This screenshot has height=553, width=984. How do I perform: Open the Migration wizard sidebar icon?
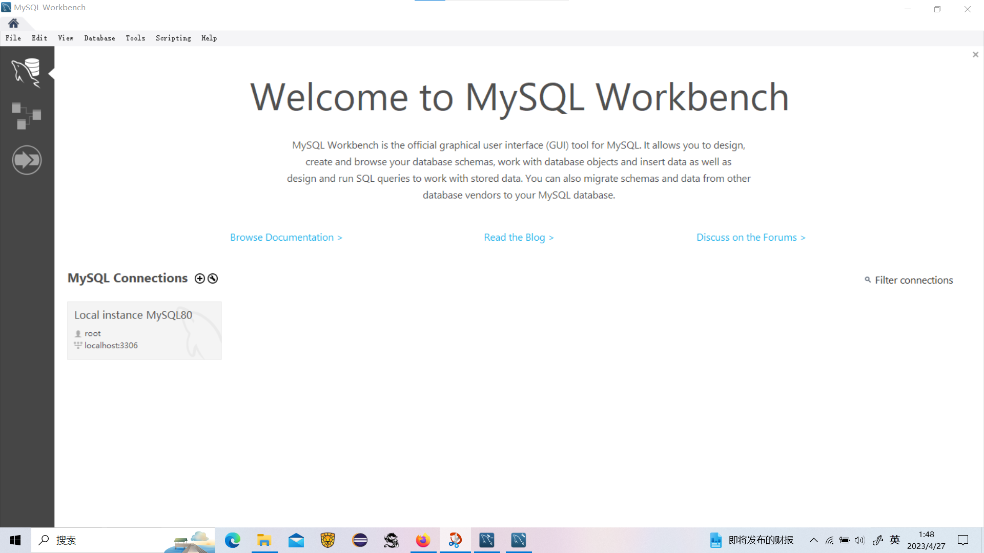(x=27, y=160)
